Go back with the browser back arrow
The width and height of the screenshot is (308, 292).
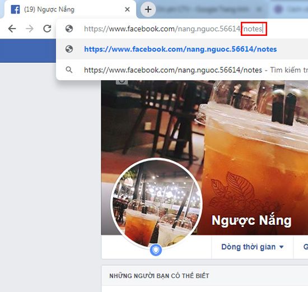click(12, 29)
